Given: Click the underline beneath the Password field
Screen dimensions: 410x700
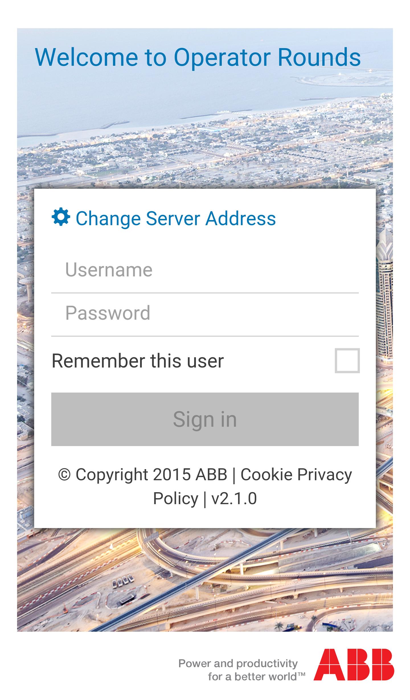Looking at the screenshot, I should pos(205,336).
